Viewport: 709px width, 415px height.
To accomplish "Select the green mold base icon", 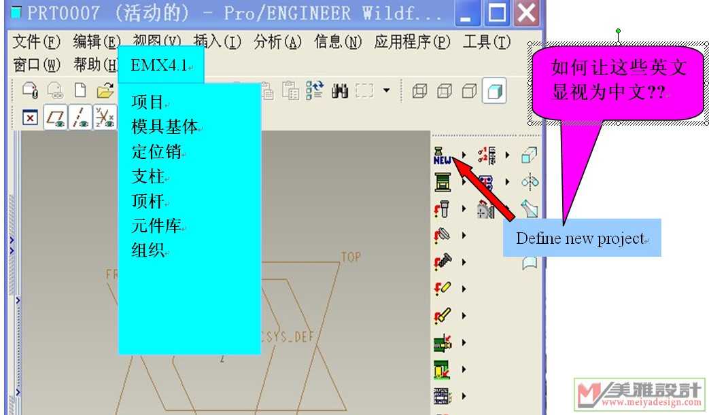I will 443,182.
